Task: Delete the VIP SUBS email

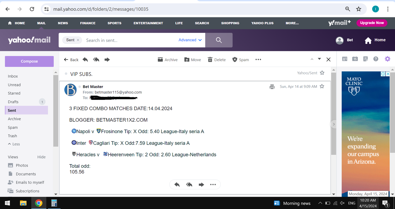Action: click(x=217, y=60)
